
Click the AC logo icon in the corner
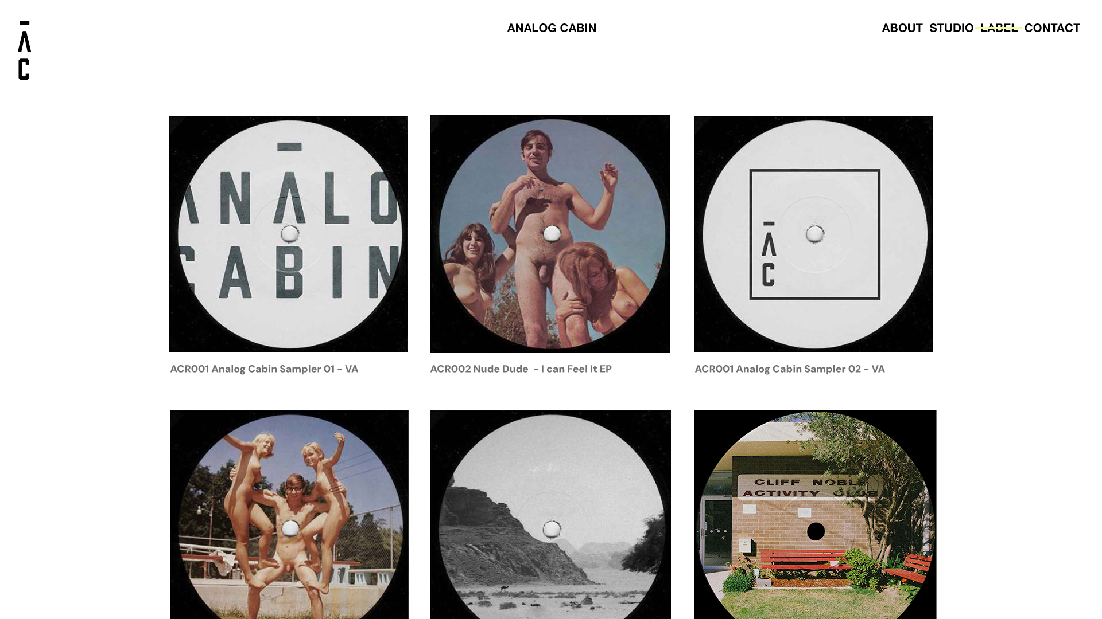tap(24, 50)
